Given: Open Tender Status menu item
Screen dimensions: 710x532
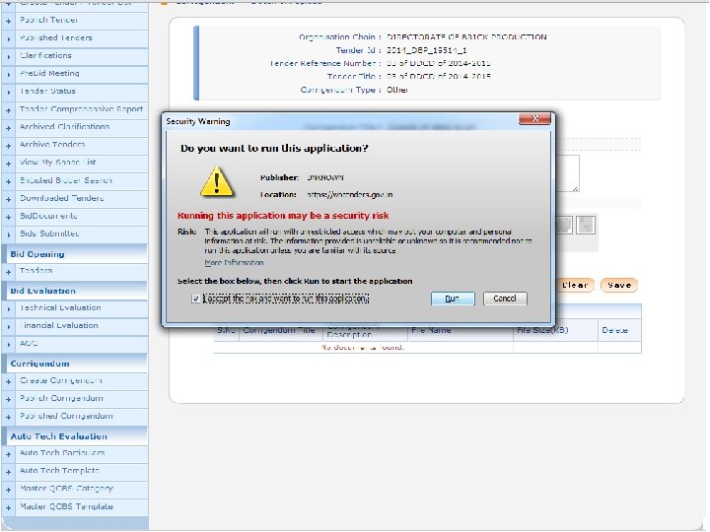Looking at the screenshot, I should 47,91.
